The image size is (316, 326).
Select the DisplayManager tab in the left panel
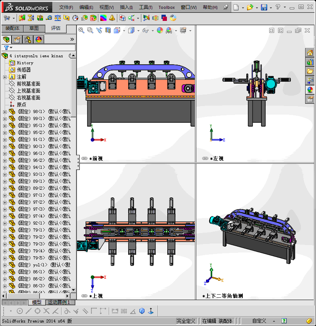[x=38, y=39]
